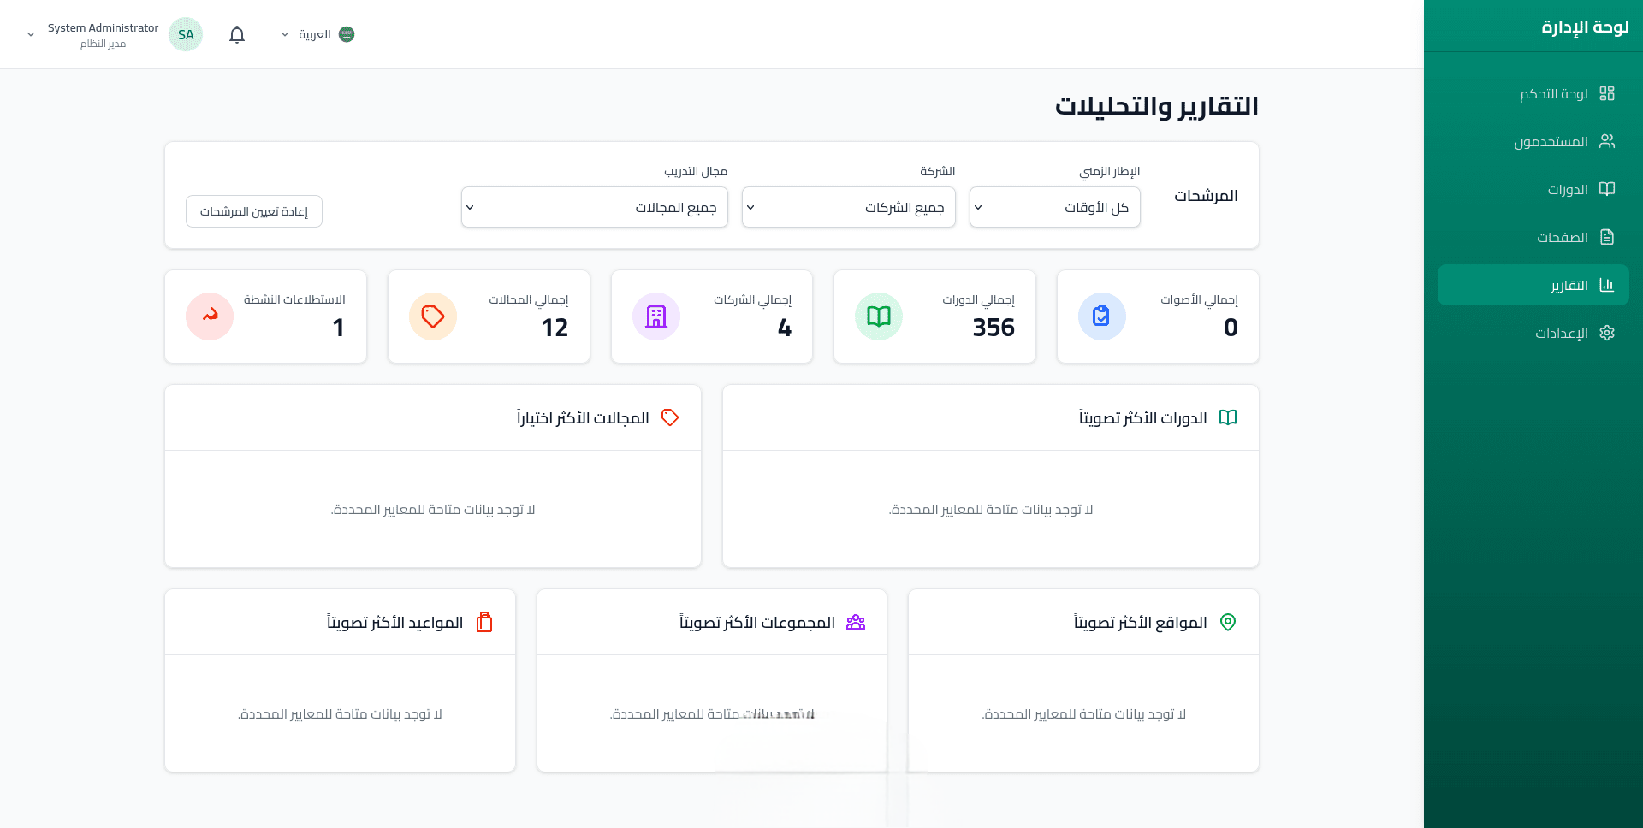This screenshot has height=828, width=1643.
Task: Click the location pin icon for most voted locations
Action: coord(1227,622)
